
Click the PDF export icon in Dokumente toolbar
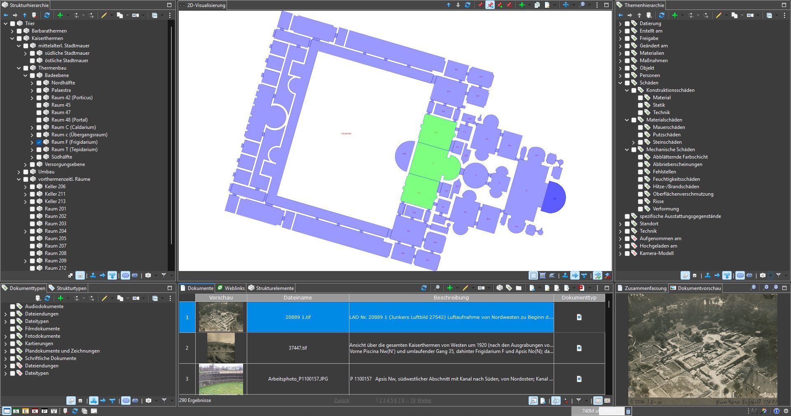(x=581, y=288)
